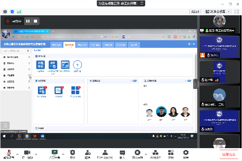Click the Stop Recording toolbar button
This screenshot has width=242, height=161.
tap(138, 154)
